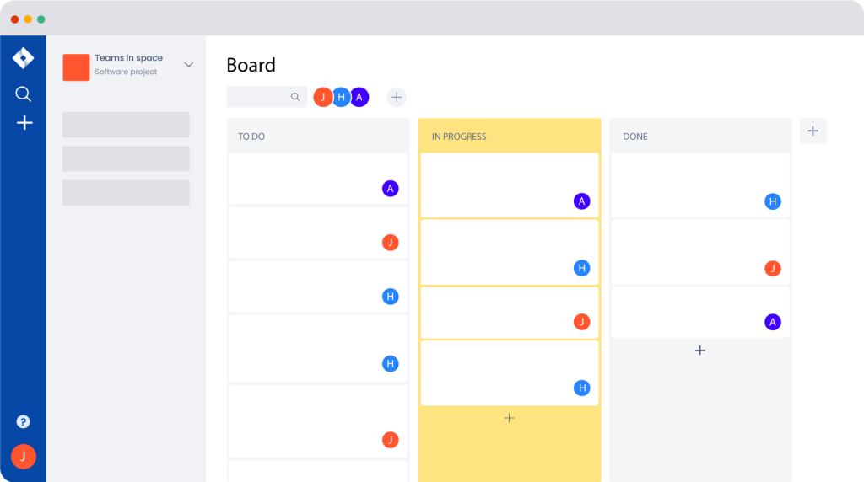The image size is (864, 482).
Task: Add a card under In Progress column
Action: [509, 418]
